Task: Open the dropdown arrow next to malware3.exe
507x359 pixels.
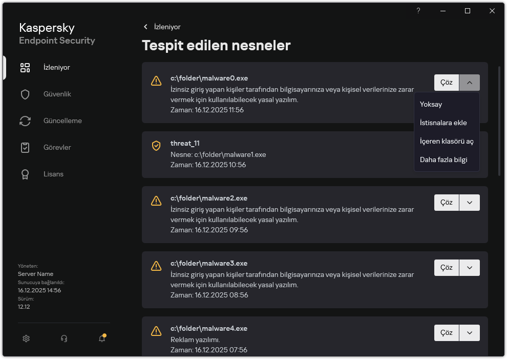Action: (470, 267)
